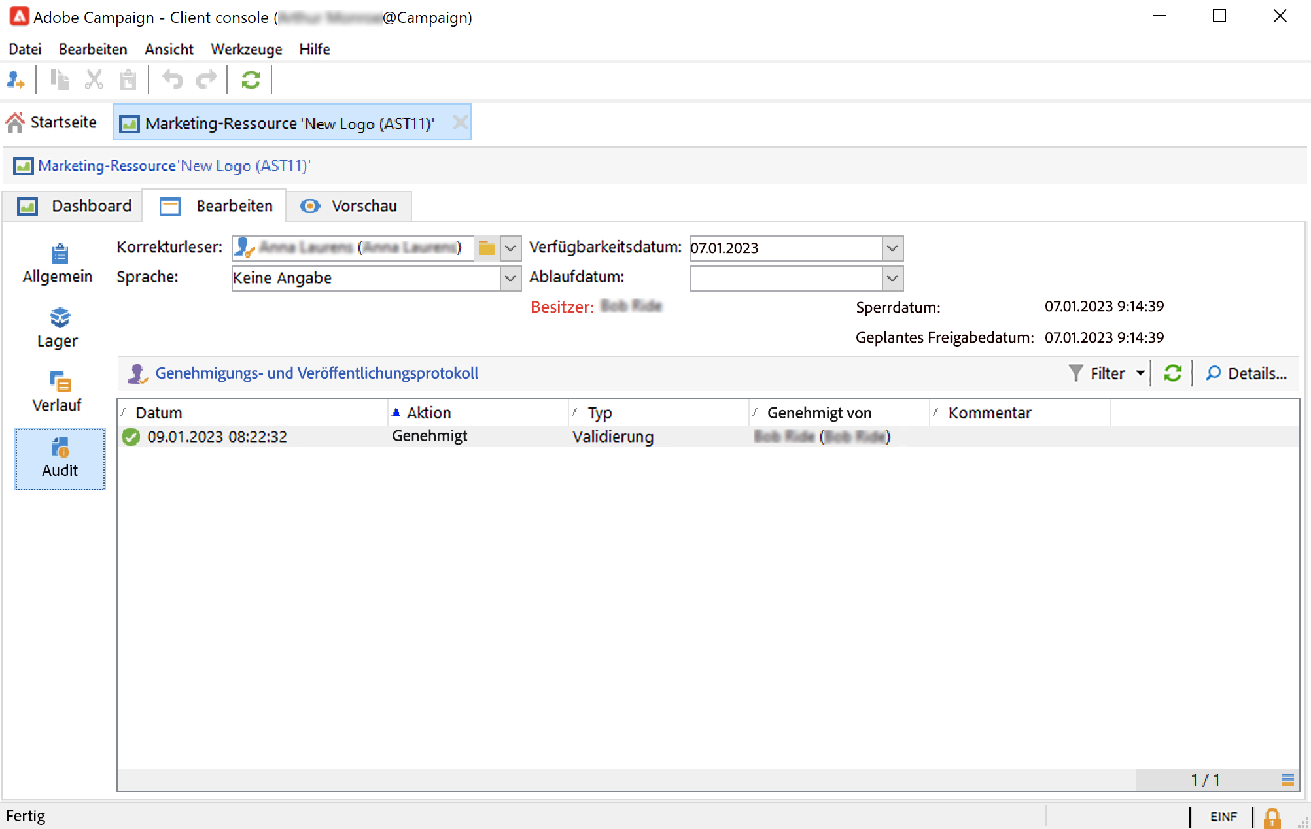The height and width of the screenshot is (829, 1311).
Task: Click the folder icon next to Korrekturleser
Action: tap(486, 248)
